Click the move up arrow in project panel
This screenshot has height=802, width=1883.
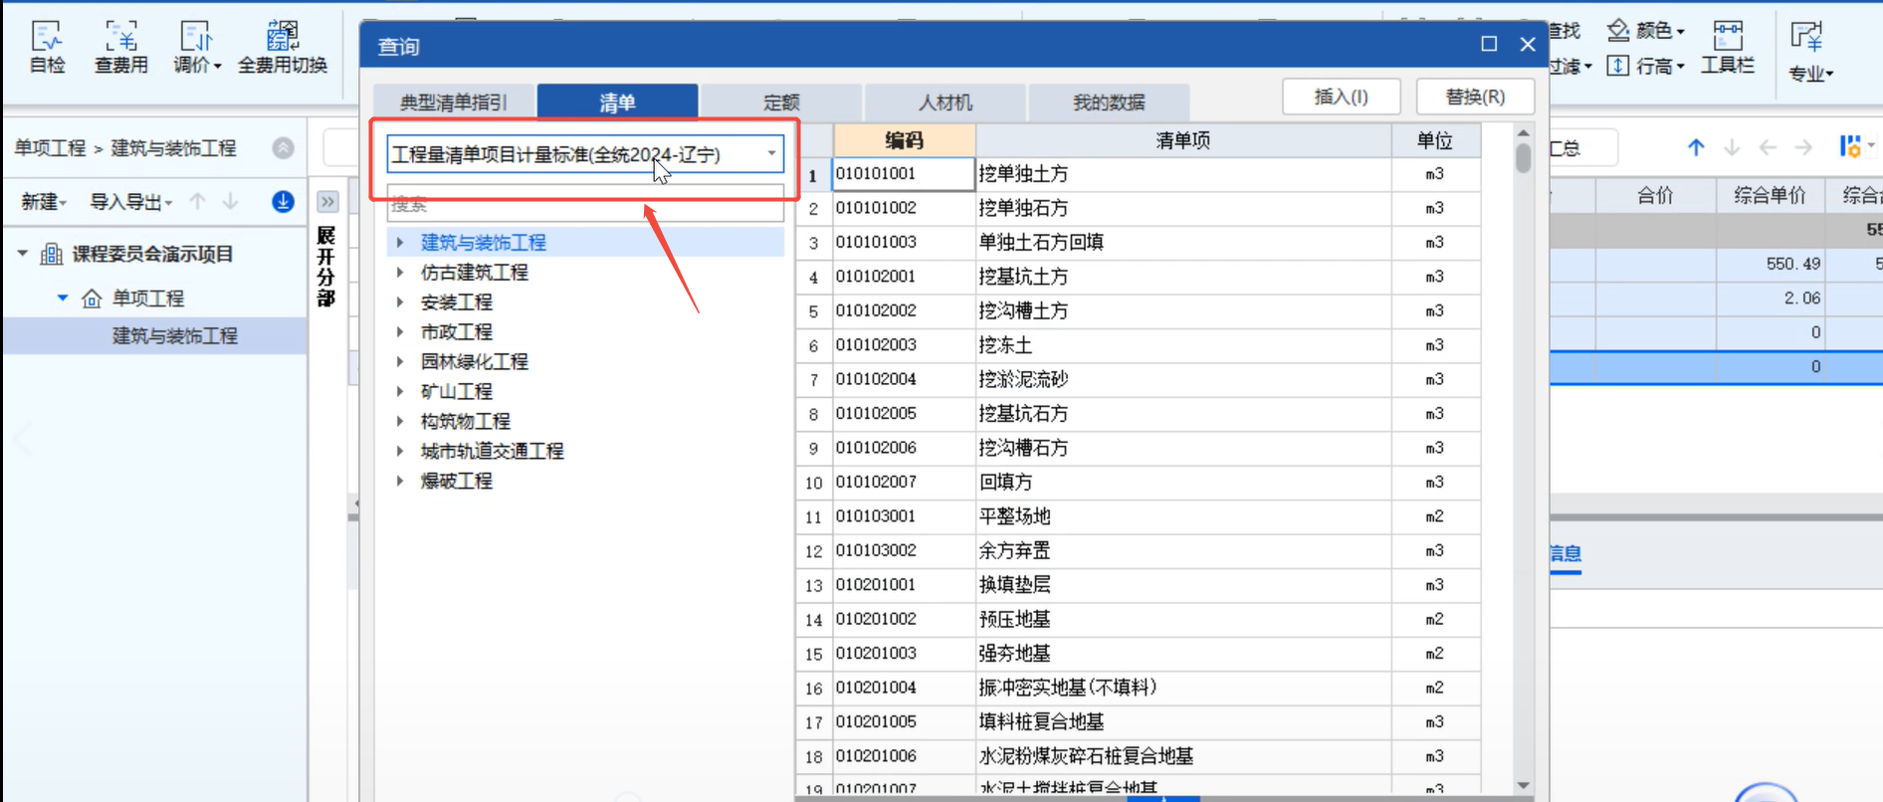click(198, 202)
